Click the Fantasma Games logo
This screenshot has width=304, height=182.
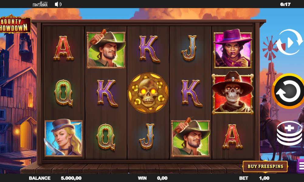pyautogui.click(x=40, y=4)
